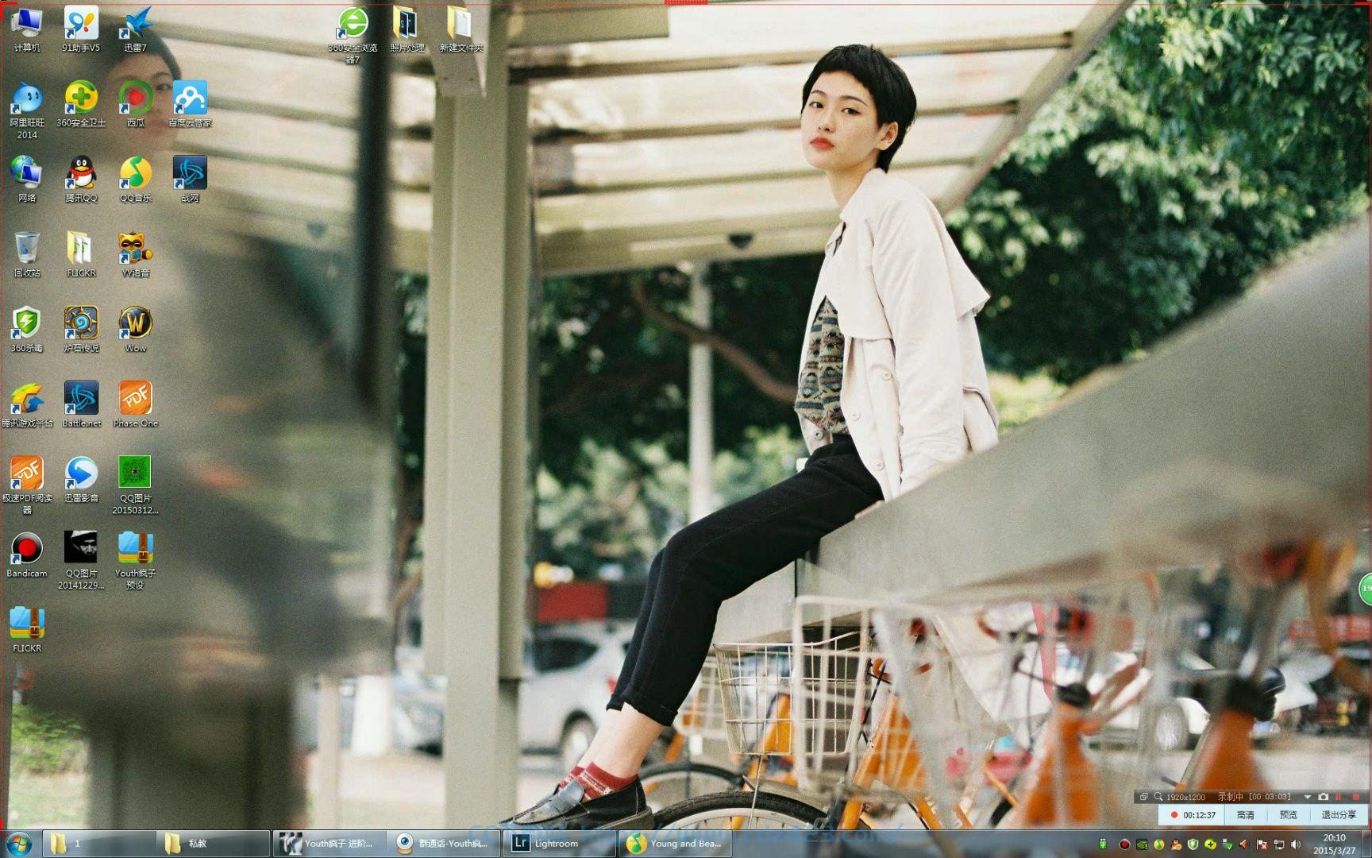Pause the recording with the pause button
Screen dimensions: 1372x858
(x=1338, y=797)
